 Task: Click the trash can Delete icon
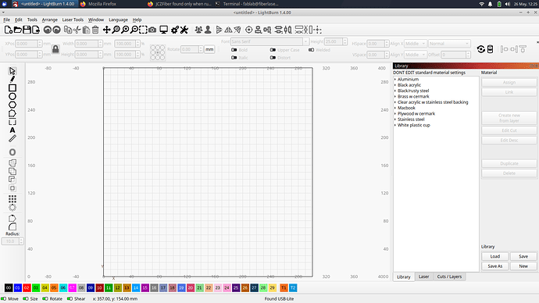tap(95, 30)
